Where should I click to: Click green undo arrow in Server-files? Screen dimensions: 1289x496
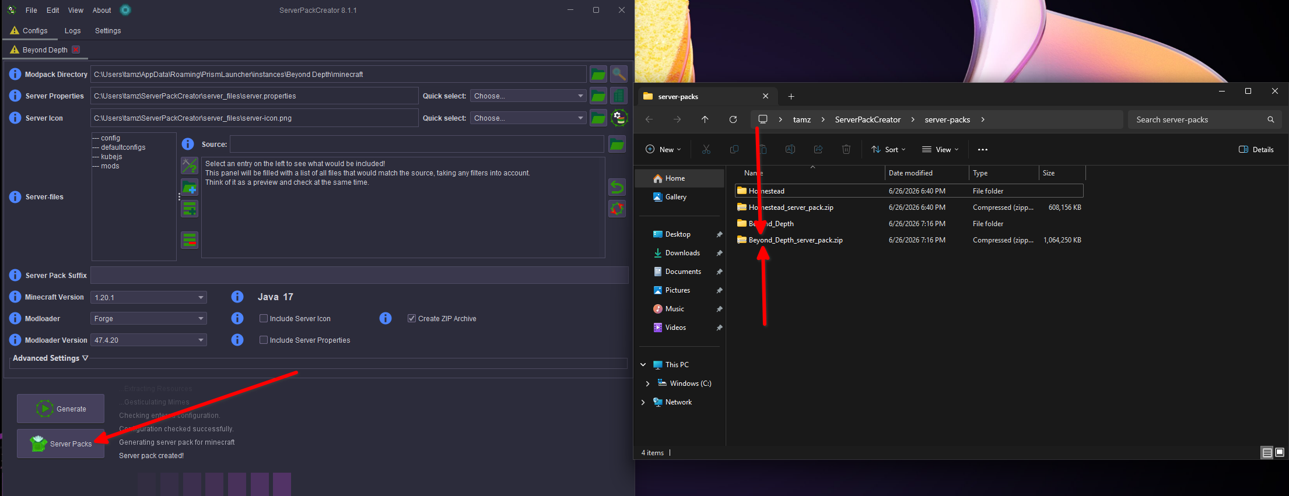click(x=617, y=187)
